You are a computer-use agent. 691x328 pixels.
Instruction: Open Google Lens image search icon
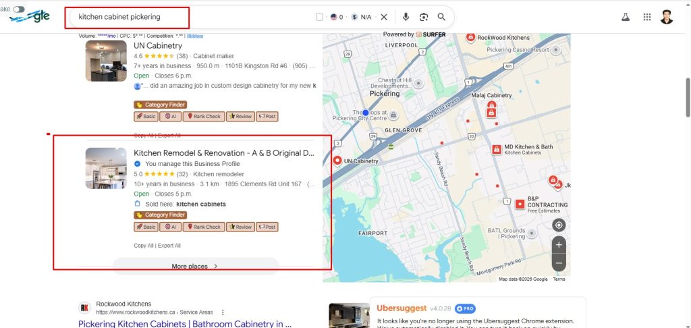(x=424, y=17)
